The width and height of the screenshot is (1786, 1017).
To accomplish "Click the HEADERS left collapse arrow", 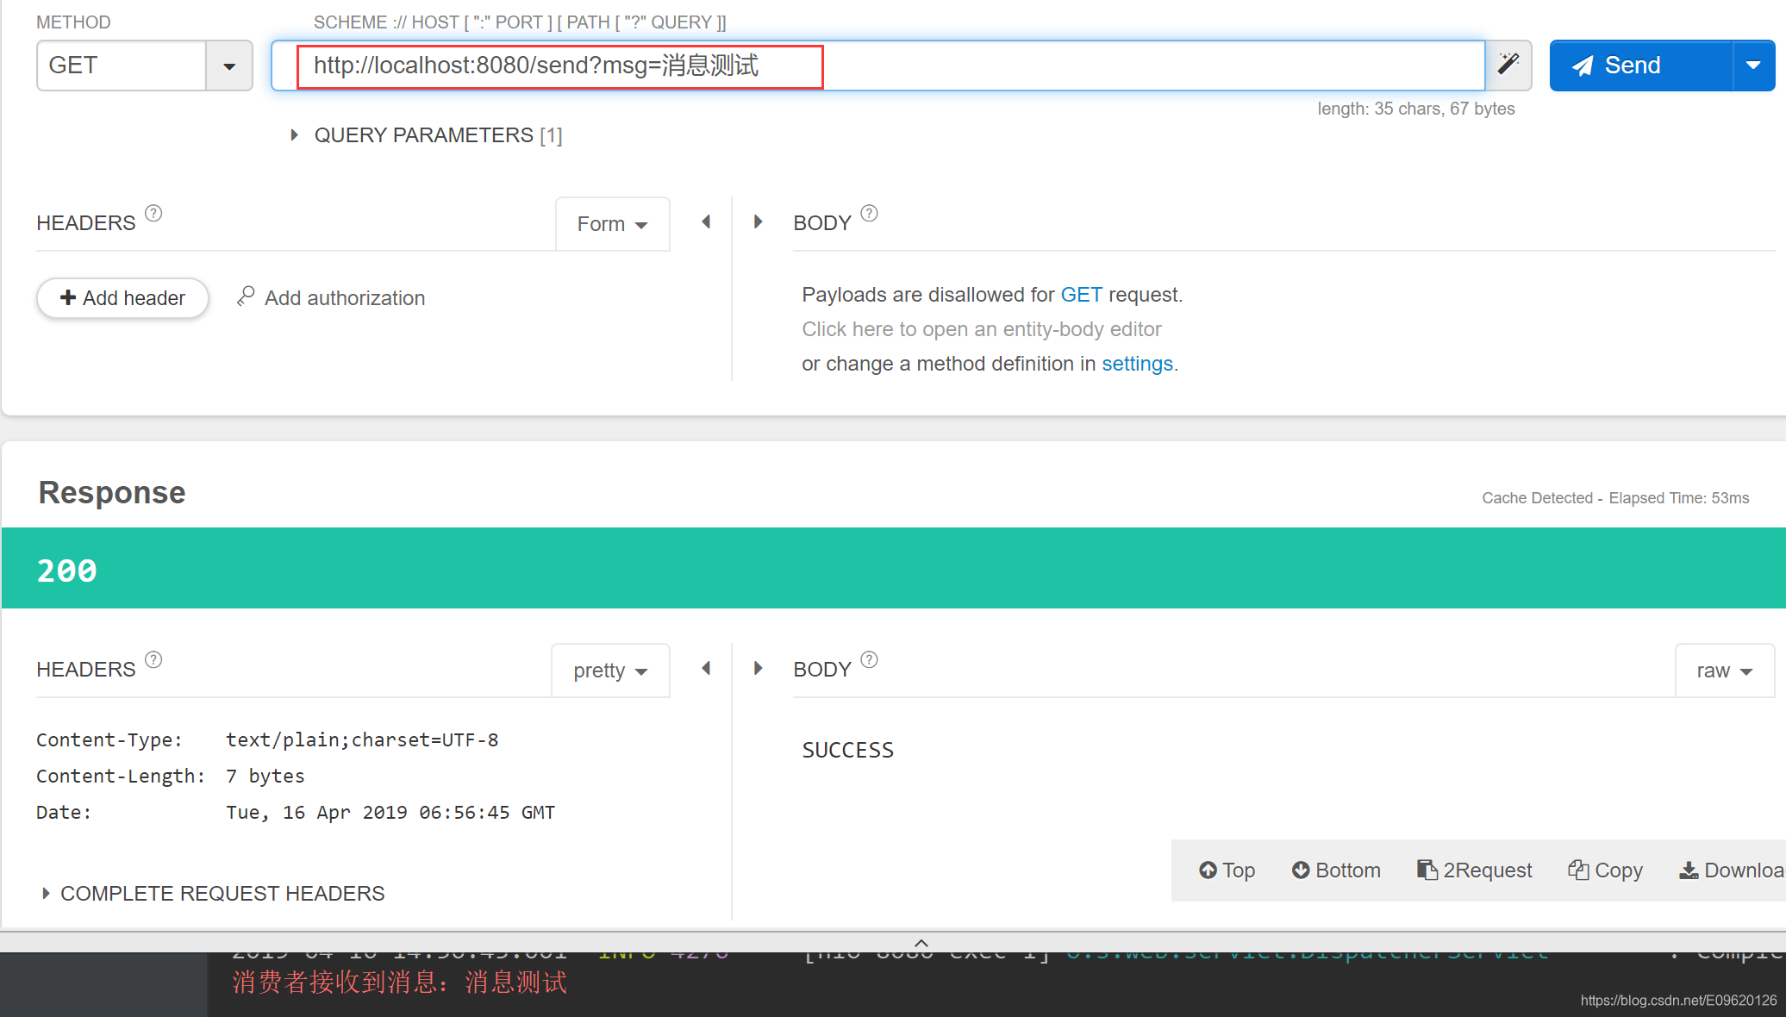I will [x=705, y=221].
